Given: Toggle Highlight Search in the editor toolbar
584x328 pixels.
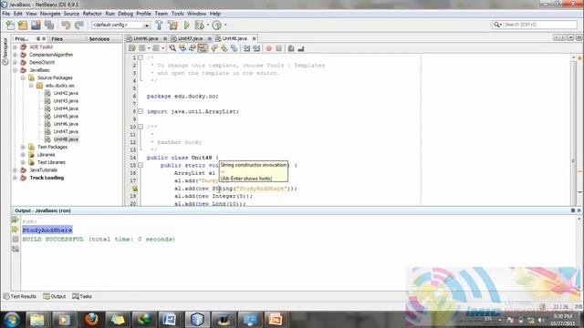Looking at the screenshot, I should (203, 48).
